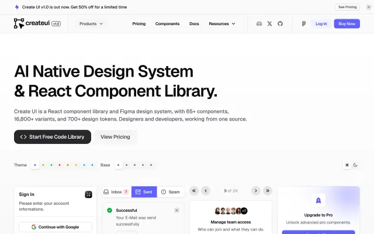Switch to dark mode moon icon
The height and width of the screenshot is (234, 374).
pos(355,165)
